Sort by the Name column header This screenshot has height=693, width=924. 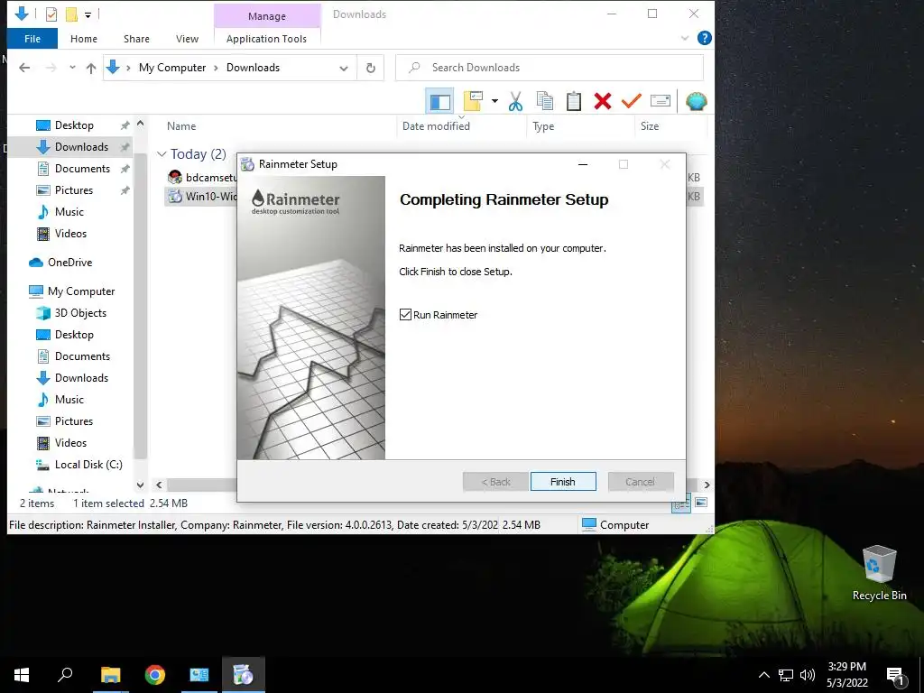point(181,126)
